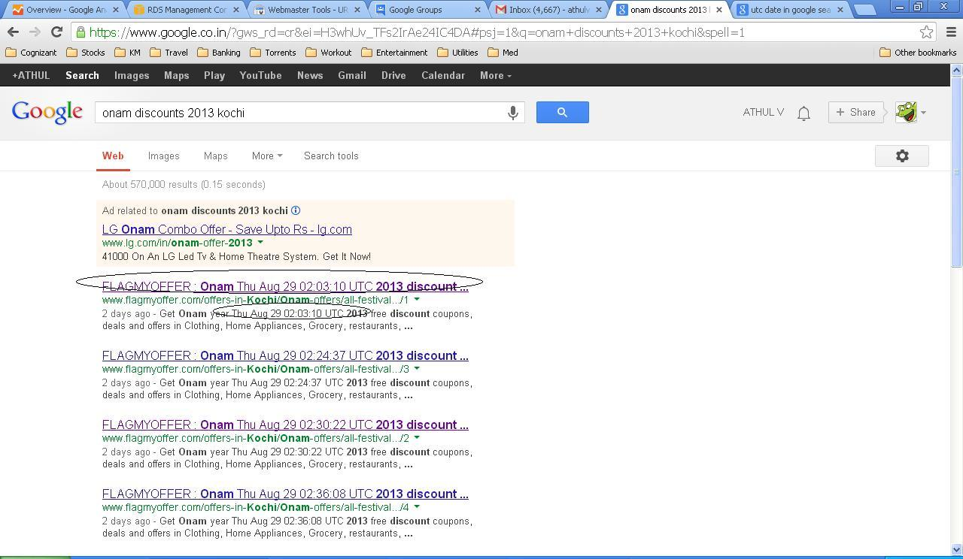This screenshot has width=963, height=559.
Task: Click ATHUL V account name
Action: pos(763,112)
